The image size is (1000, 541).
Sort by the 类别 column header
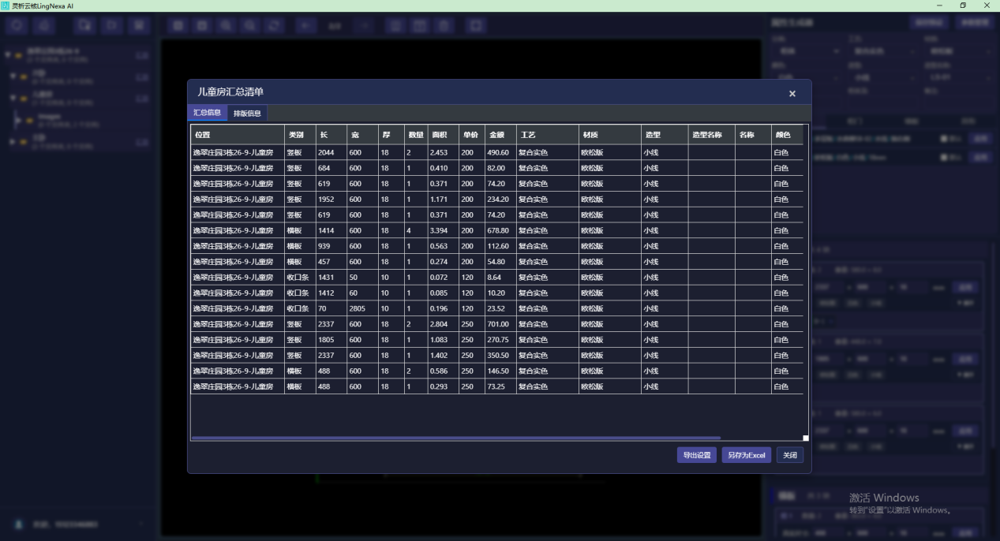300,135
